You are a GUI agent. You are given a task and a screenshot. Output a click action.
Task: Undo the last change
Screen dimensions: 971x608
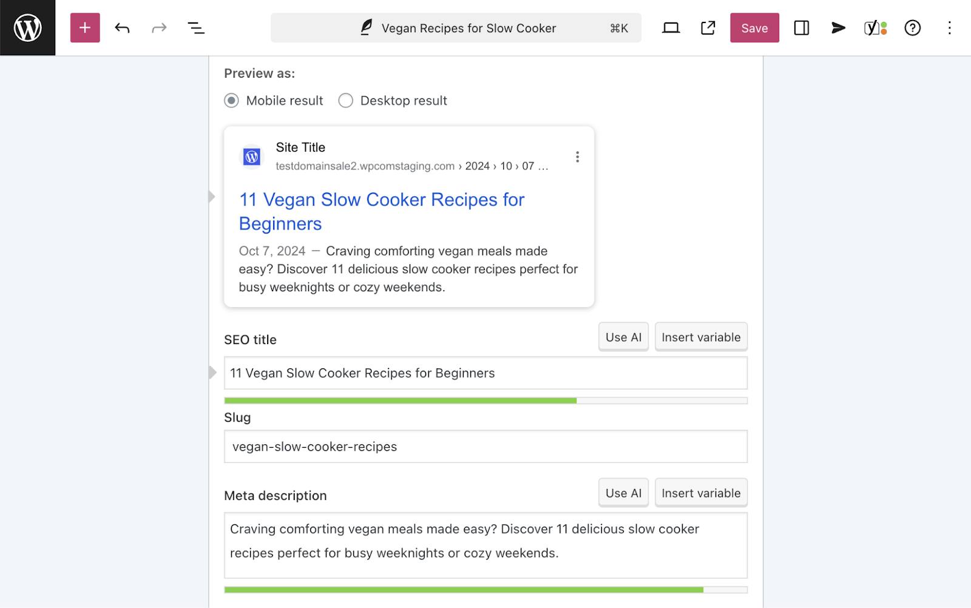[122, 27]
